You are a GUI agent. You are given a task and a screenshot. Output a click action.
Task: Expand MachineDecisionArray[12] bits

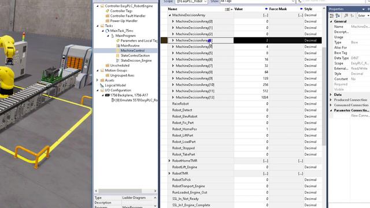pos(173,97)
